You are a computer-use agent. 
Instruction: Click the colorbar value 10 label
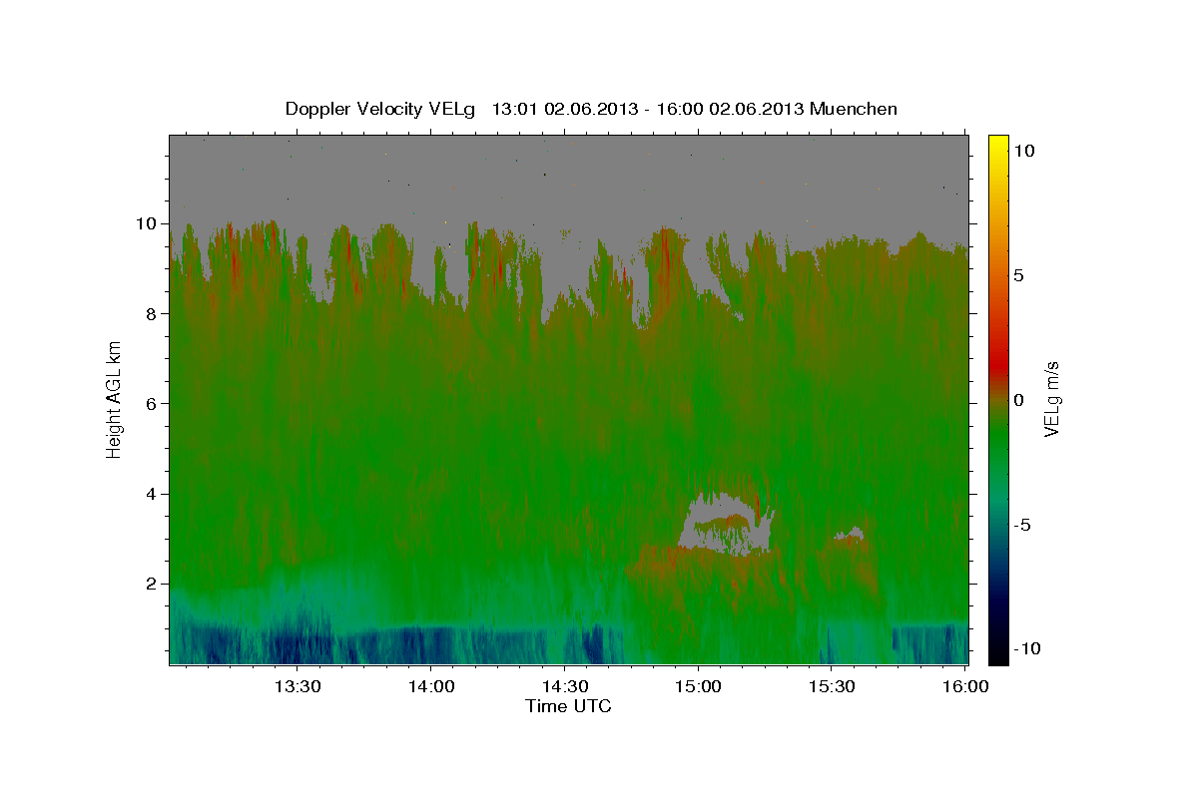coord(1024,150)
